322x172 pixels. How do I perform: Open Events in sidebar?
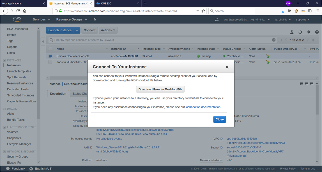12,35
